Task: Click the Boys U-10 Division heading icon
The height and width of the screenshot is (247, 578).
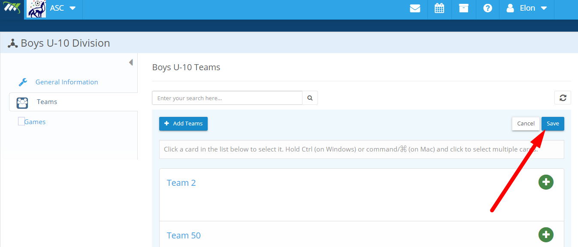Action: tap(12, 43)
